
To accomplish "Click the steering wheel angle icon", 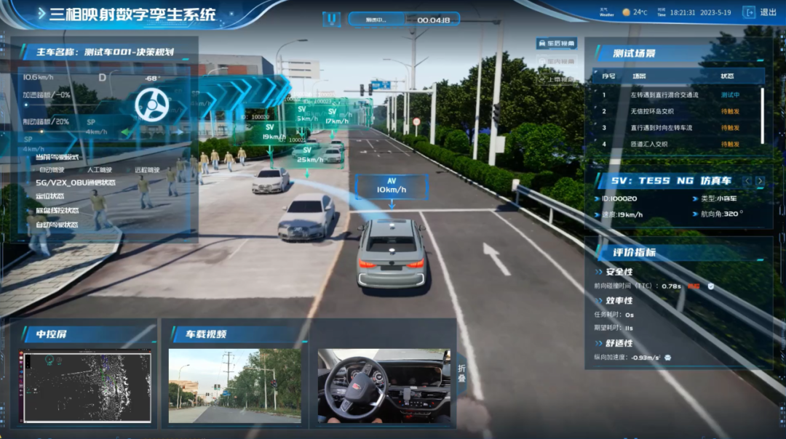I will (x=152, y=105).
